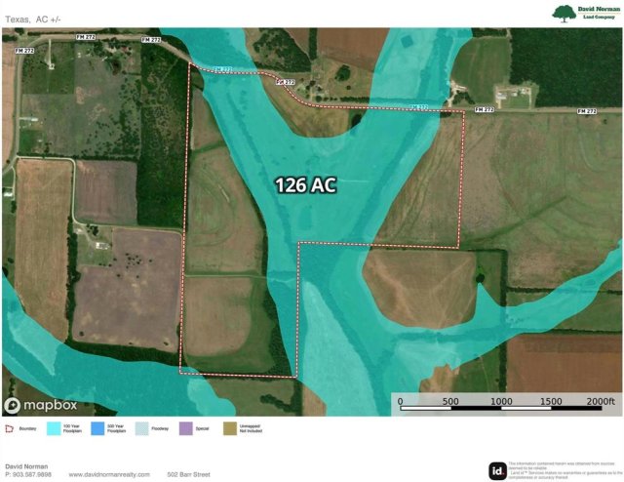Viewport: 624px width, 482px height.
Task: Click the 'Special' legend label
Action: click(x=202, y=428)
